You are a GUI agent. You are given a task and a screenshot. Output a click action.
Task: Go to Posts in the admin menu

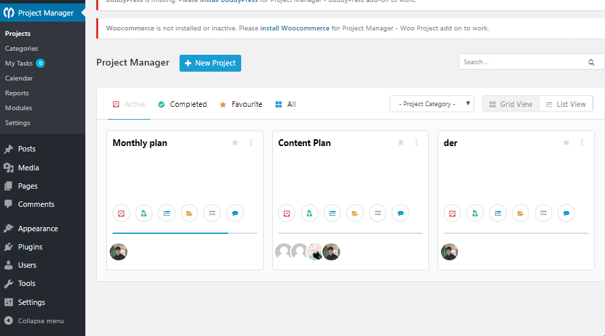pyautogui.click(x=26, y=149)
